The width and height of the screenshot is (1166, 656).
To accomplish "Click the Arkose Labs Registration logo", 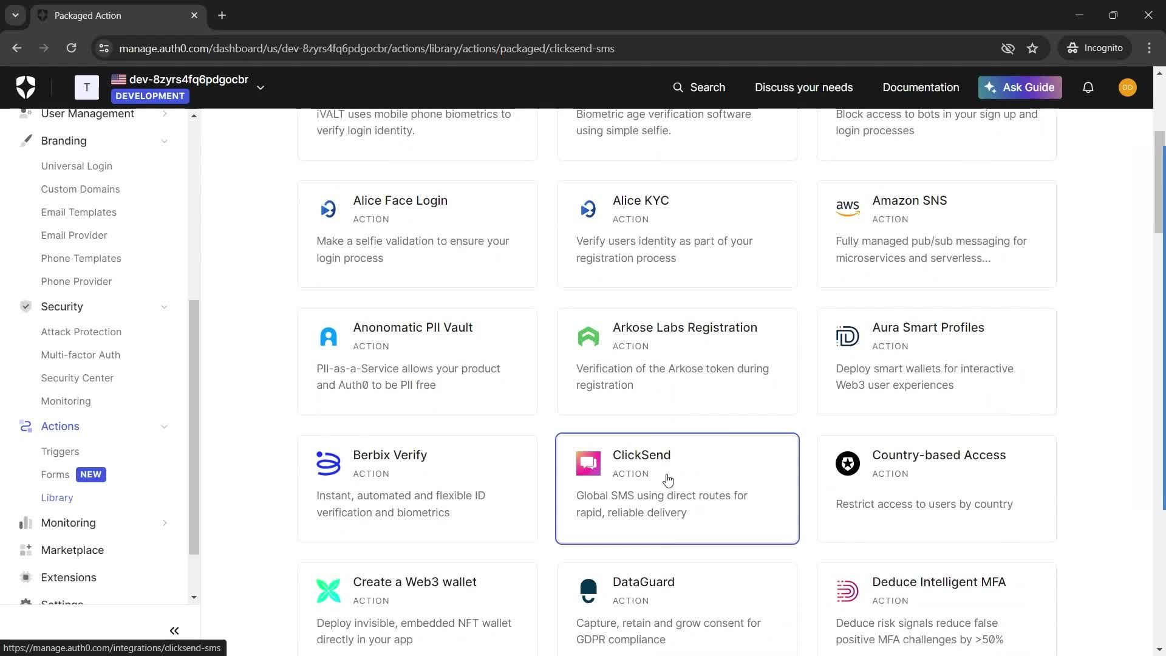I will click(588, 336).
